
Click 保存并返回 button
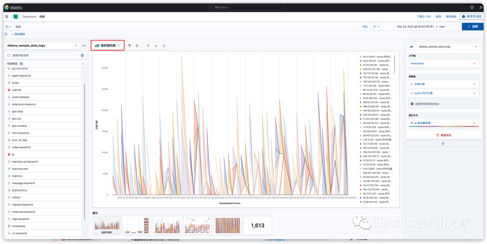(471, 17)
